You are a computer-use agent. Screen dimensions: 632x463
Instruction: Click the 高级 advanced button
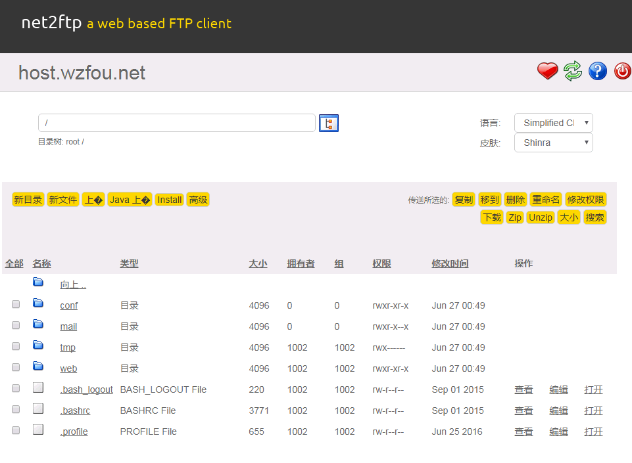tap(198, 200)
